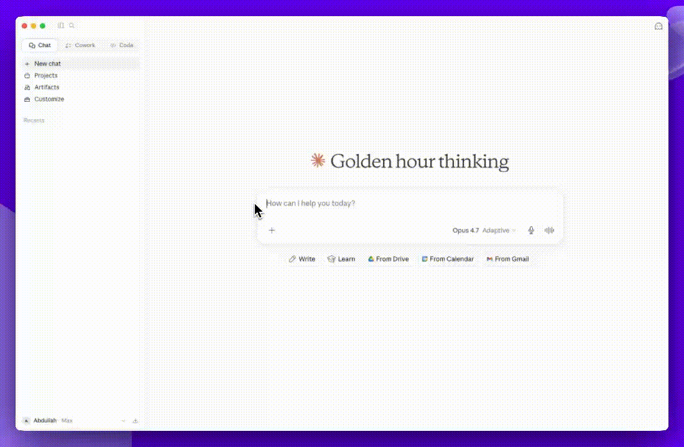Click the Artifacts shapes icon
Screen dimensions: 684x447
(x=27, y=87)
